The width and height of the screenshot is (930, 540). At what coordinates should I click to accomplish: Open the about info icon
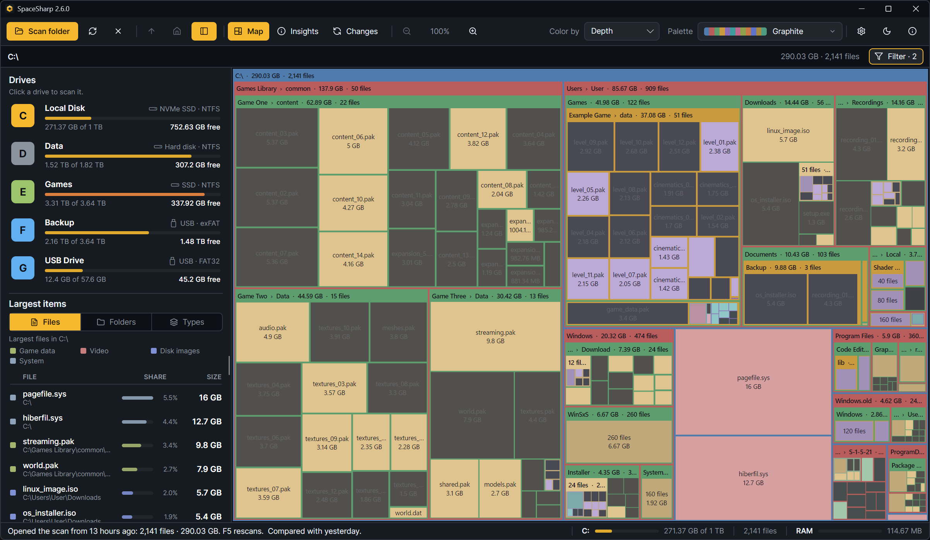point(912,31)
